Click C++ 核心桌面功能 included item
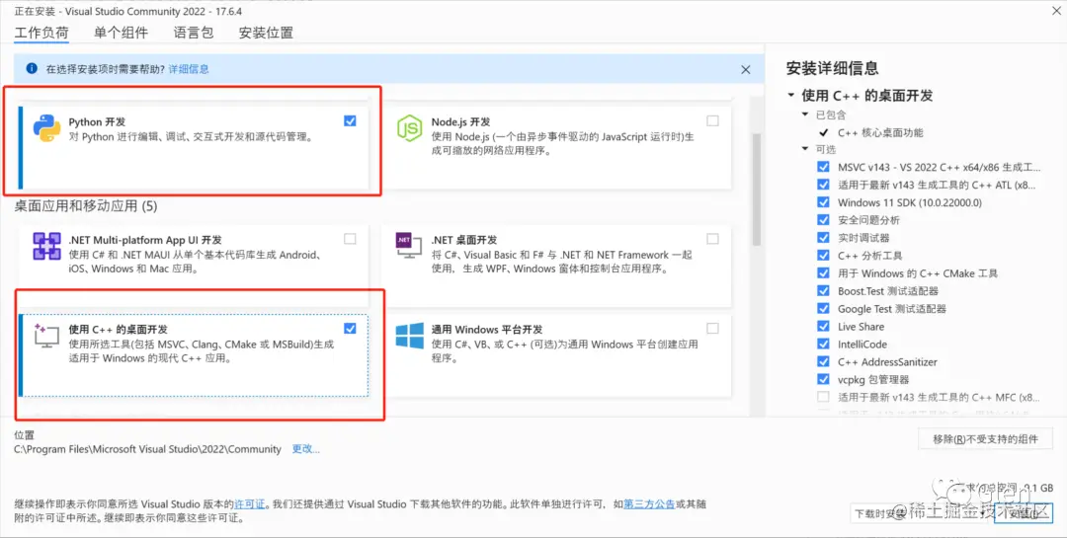This screenshot has height=538, width=1067. pos(880,132)
